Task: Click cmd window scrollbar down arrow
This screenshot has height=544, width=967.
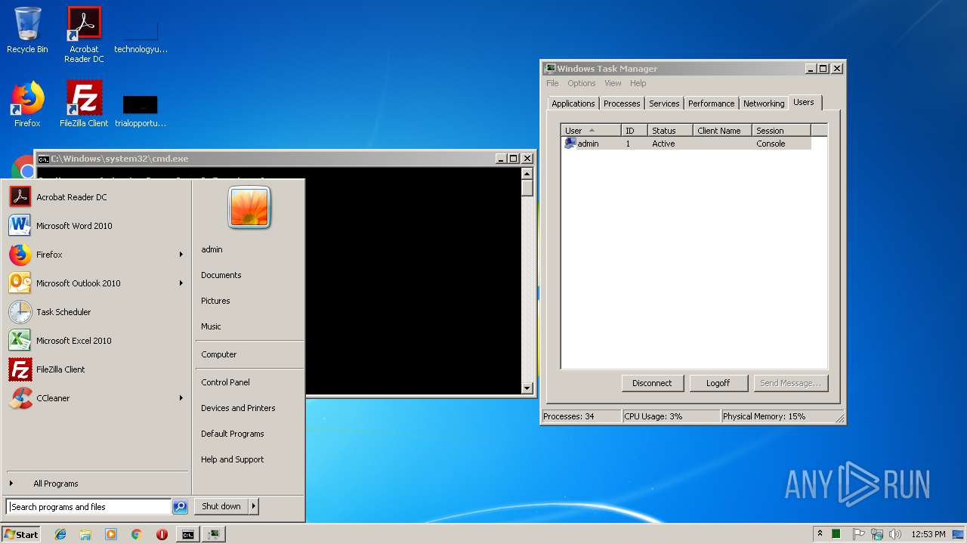Action: point(527,388)
